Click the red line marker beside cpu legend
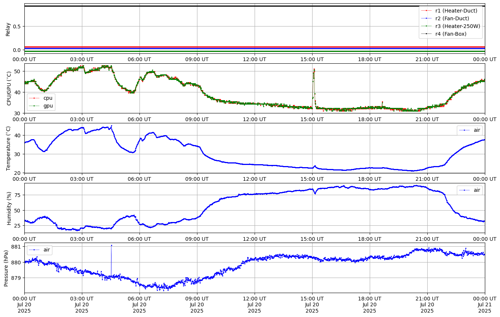 click(35, 98)
